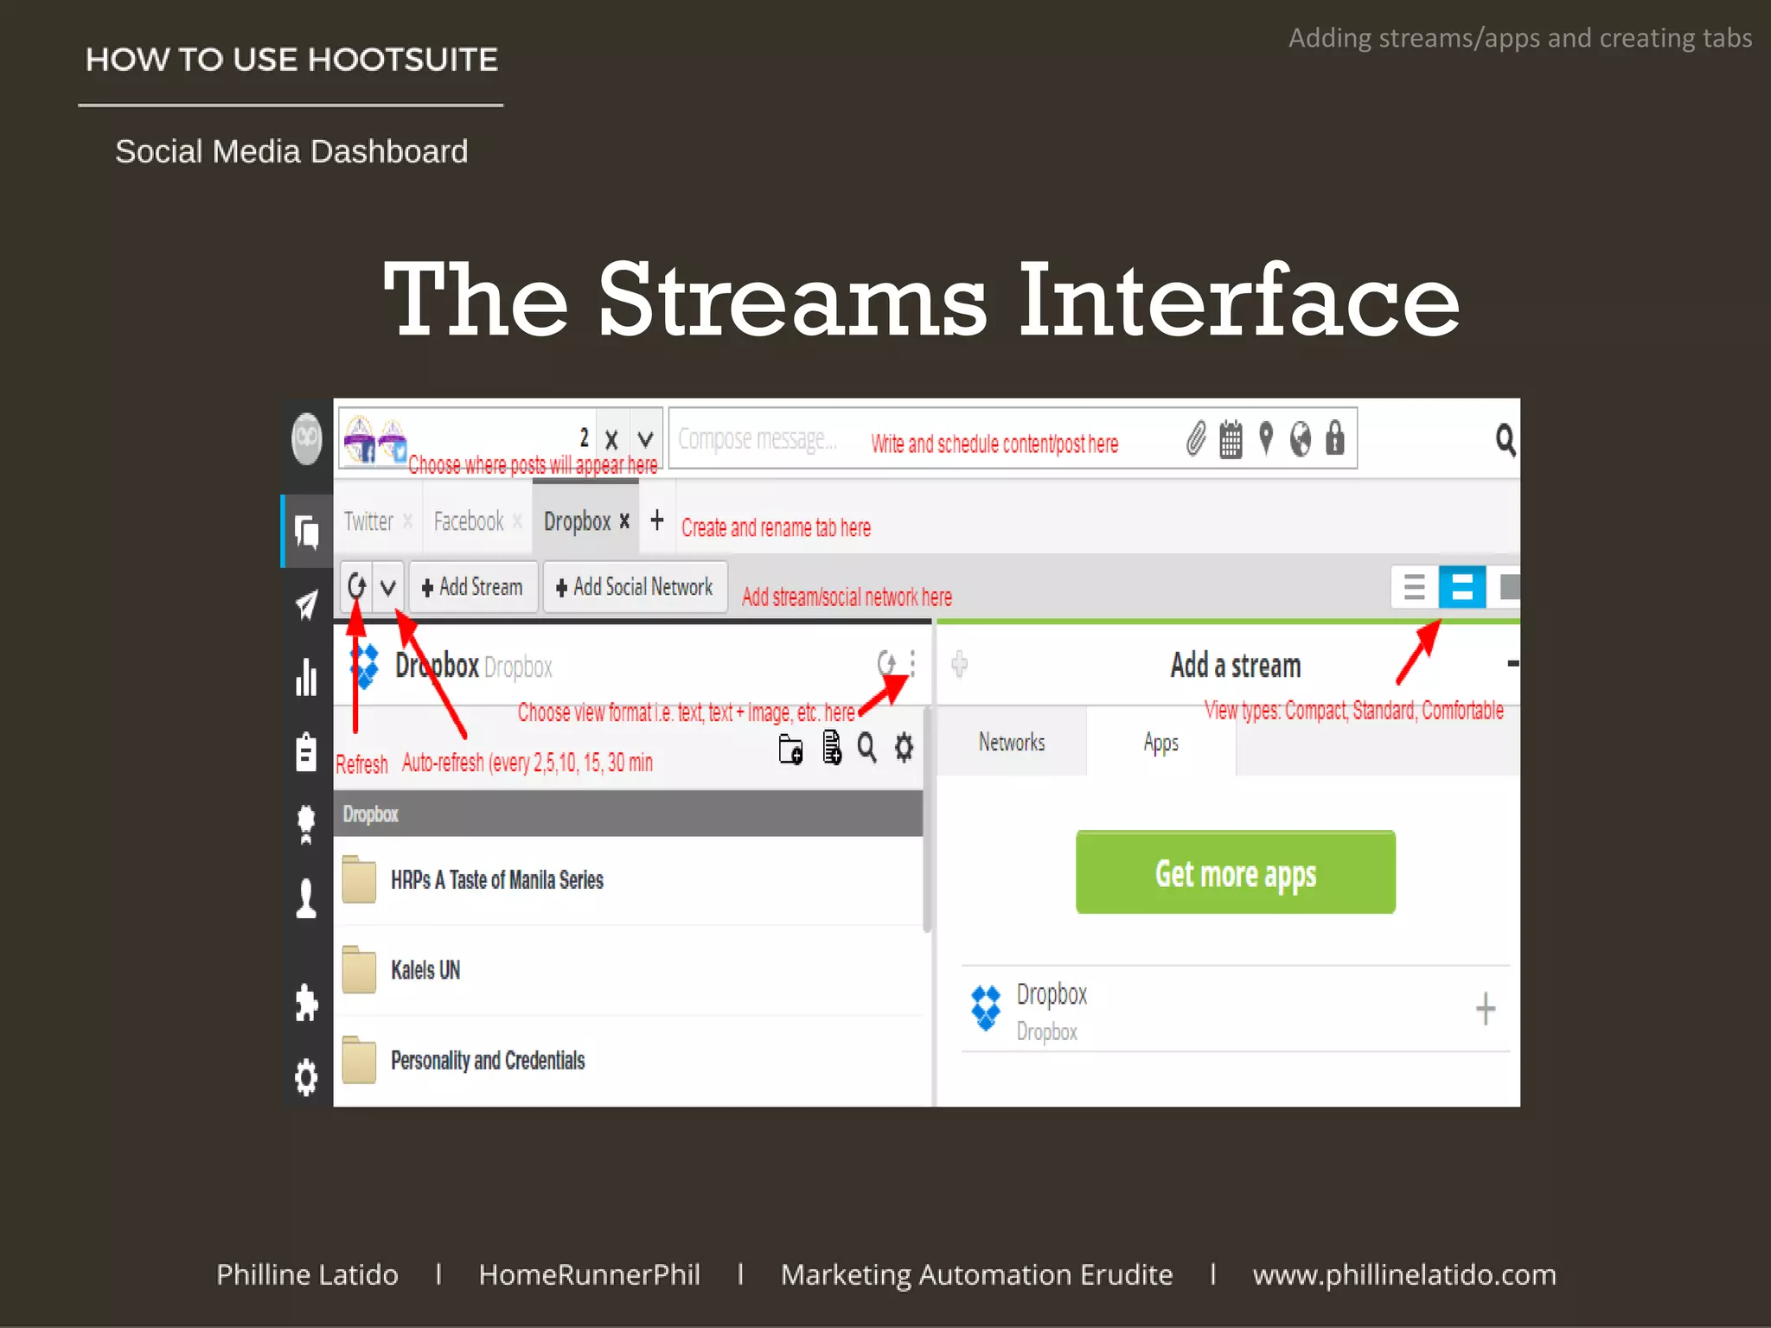This screenshot has width=1771, height=1328.
Task: Click the upload file document icon
Action: (832, 747)
